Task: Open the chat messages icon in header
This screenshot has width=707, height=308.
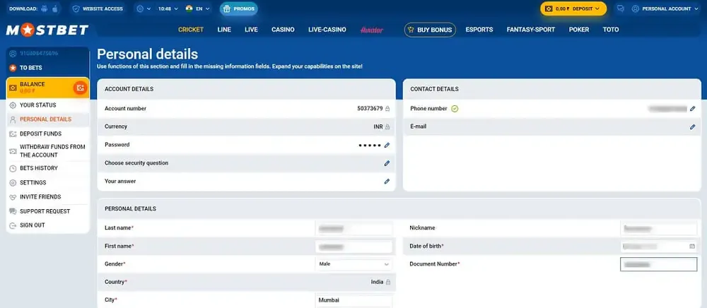Action: [x=620, y=9]
